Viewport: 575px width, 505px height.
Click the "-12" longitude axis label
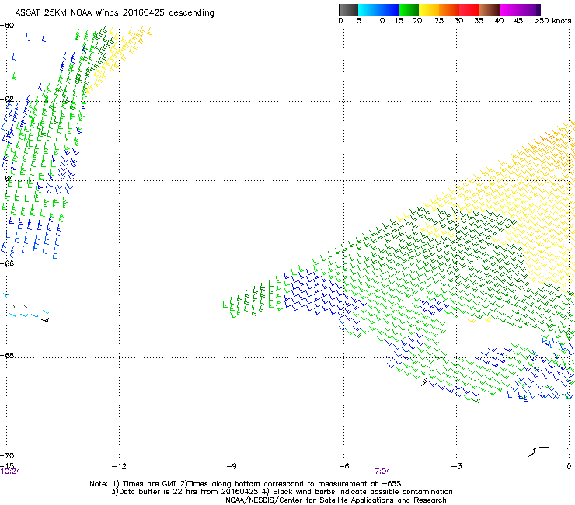click(x=119, y=466)
